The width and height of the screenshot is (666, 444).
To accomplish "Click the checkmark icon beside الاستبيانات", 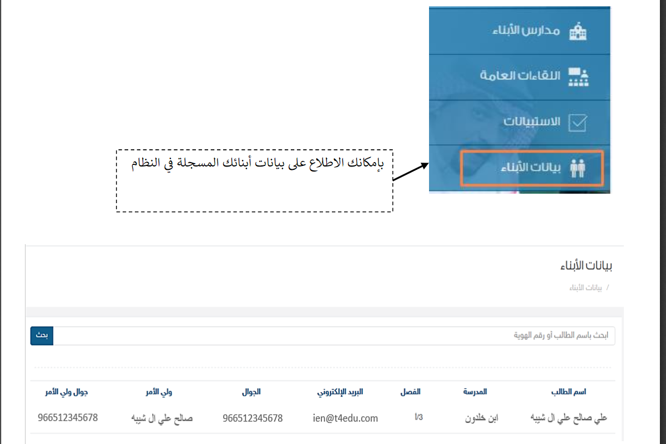I will tap(579, 122).
